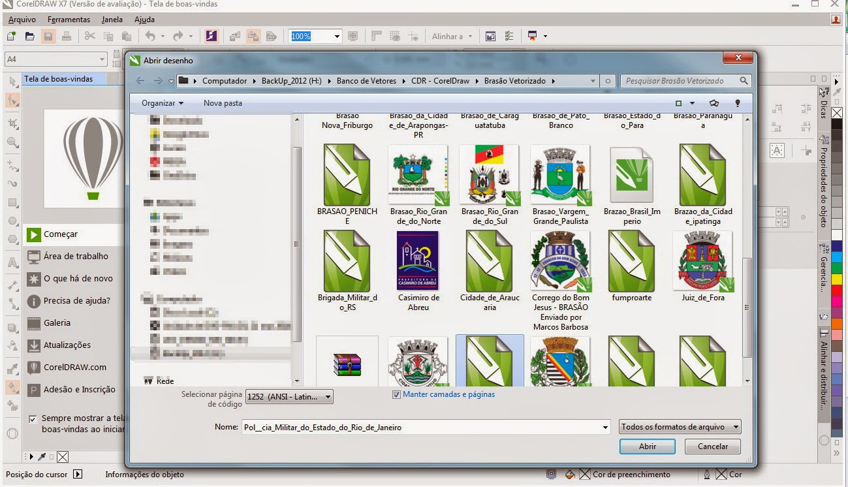Click the preview pane icon in dialog toolbar
Image resolution: width=848 pixels, height=487 pixels.
(714, 103)
